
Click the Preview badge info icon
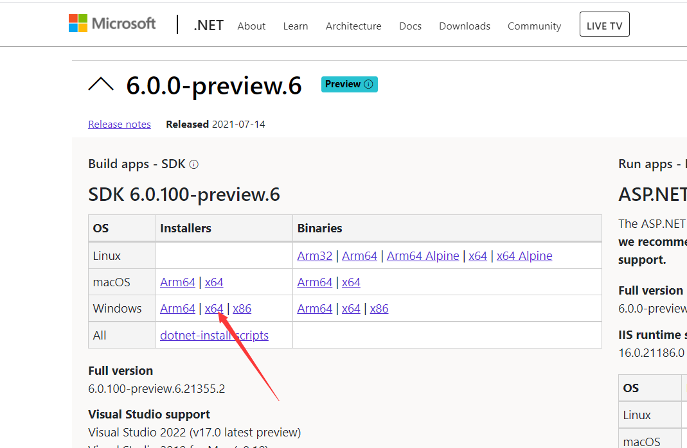coord(368,84)
